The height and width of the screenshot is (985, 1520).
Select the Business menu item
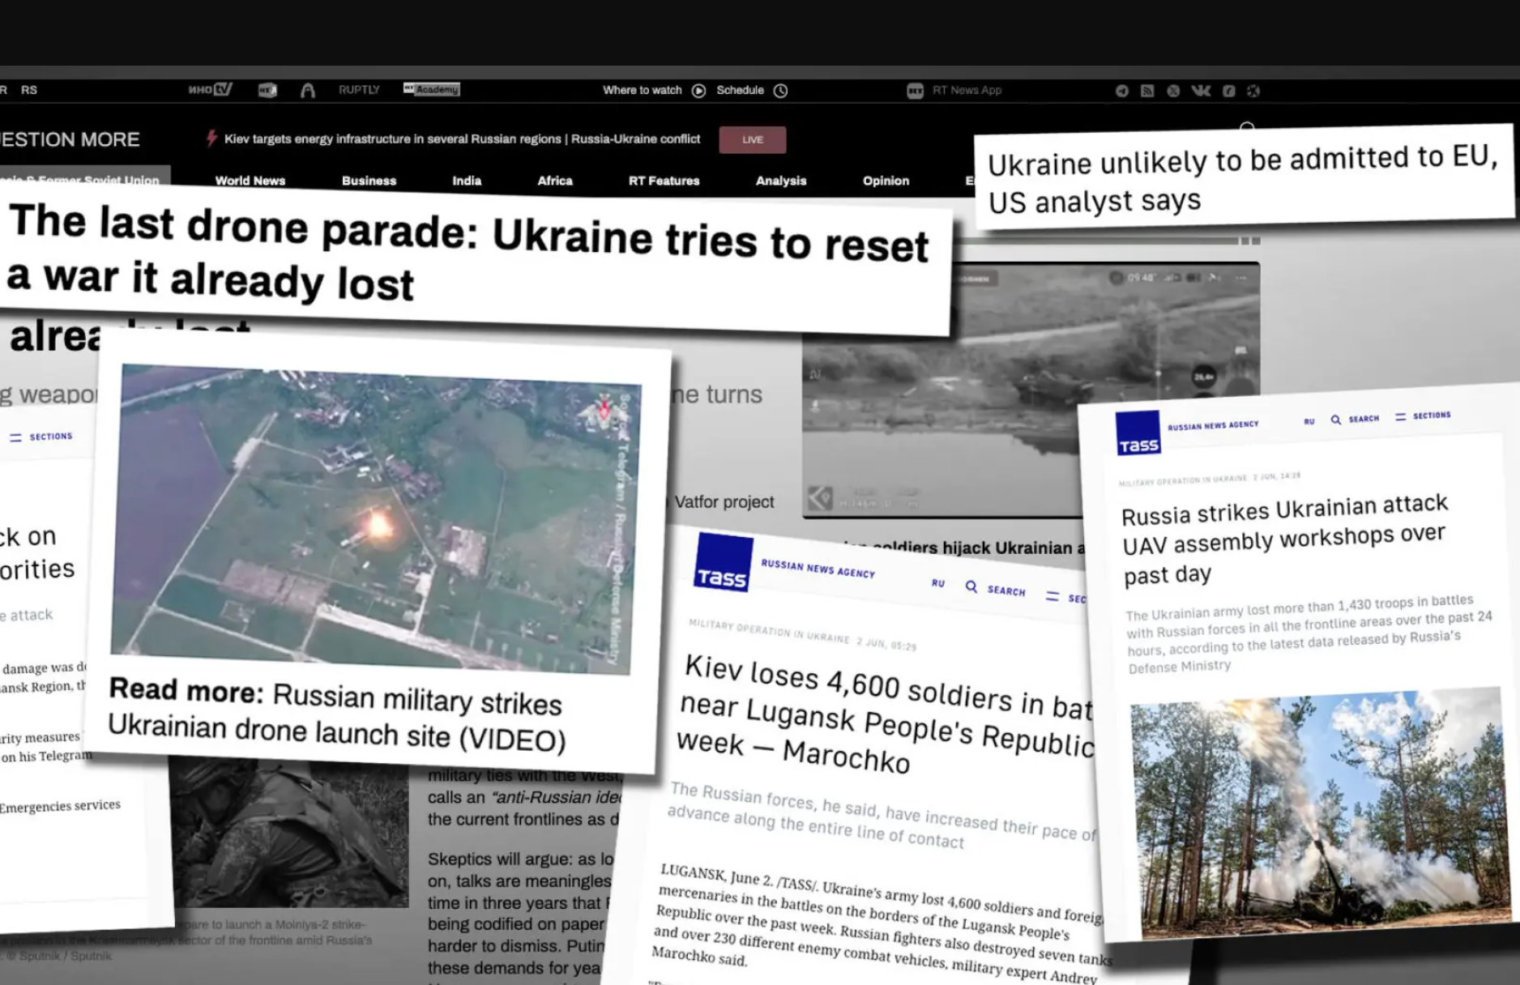pos(369,181)
